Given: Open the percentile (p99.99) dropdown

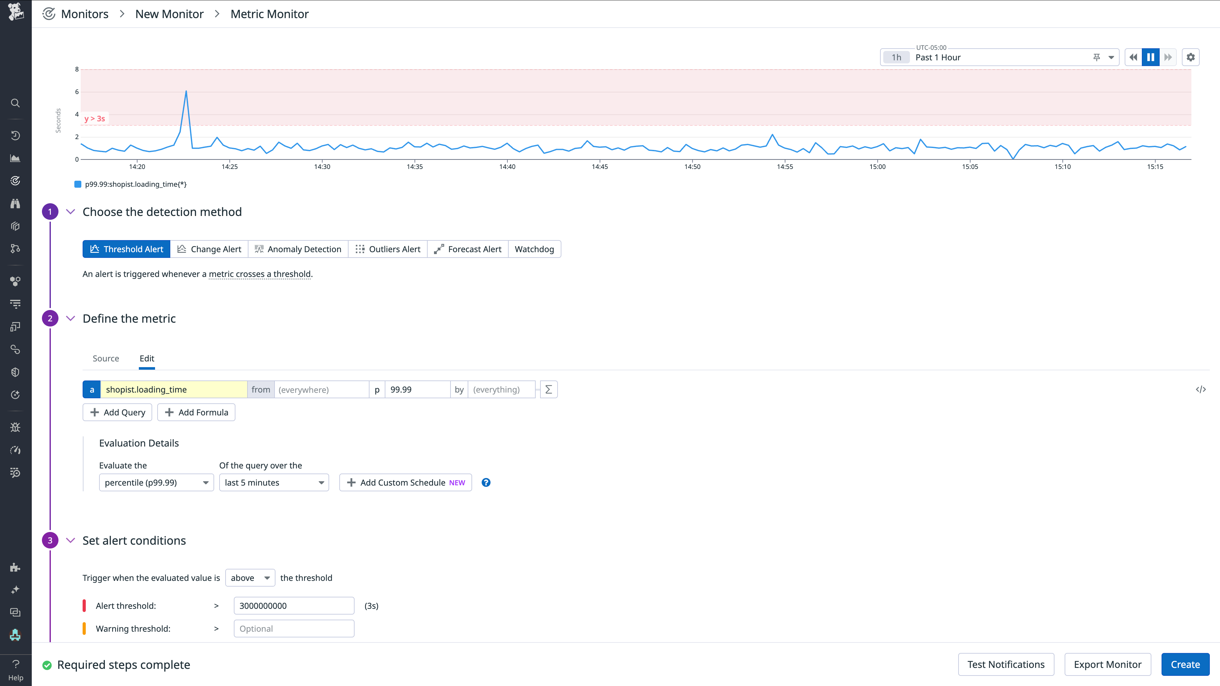Looking at the screenshot, I should pos(156,482).
